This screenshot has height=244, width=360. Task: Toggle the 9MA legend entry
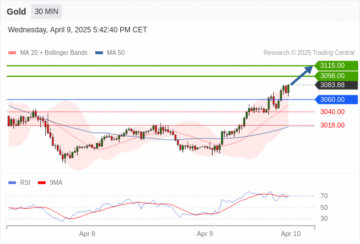[50, 183]
